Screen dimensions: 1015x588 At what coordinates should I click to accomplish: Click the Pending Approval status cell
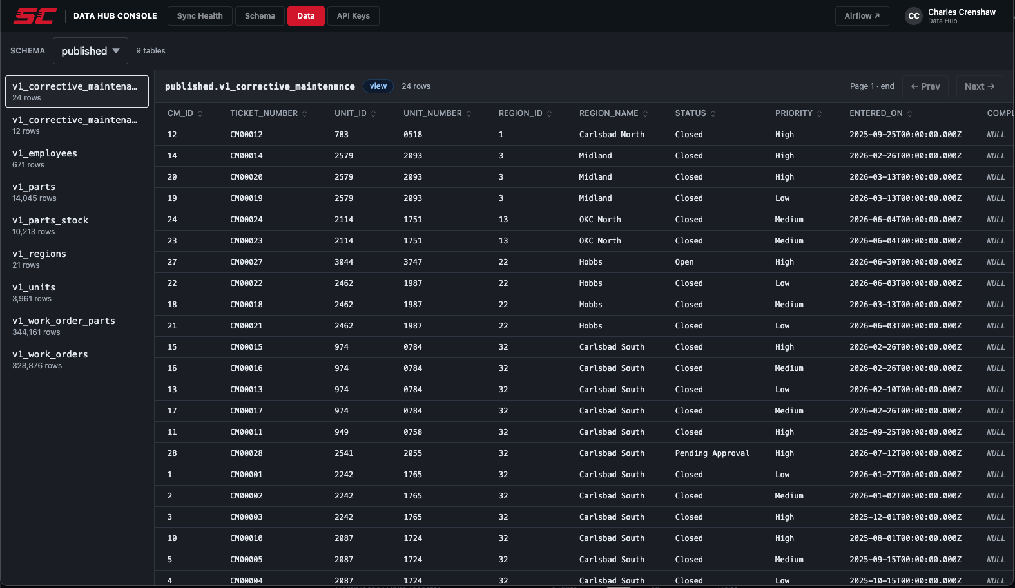712,453
